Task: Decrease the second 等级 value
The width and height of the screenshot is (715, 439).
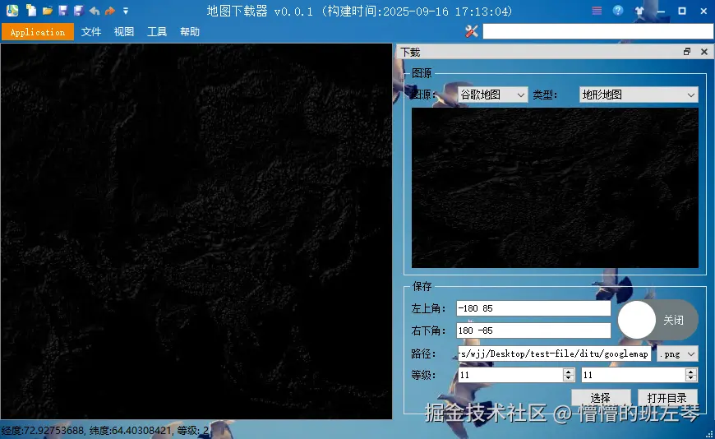Action: [x=691, y=378]
